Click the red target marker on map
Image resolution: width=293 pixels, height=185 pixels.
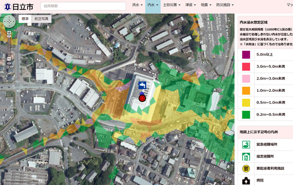[x=142, y=98]
